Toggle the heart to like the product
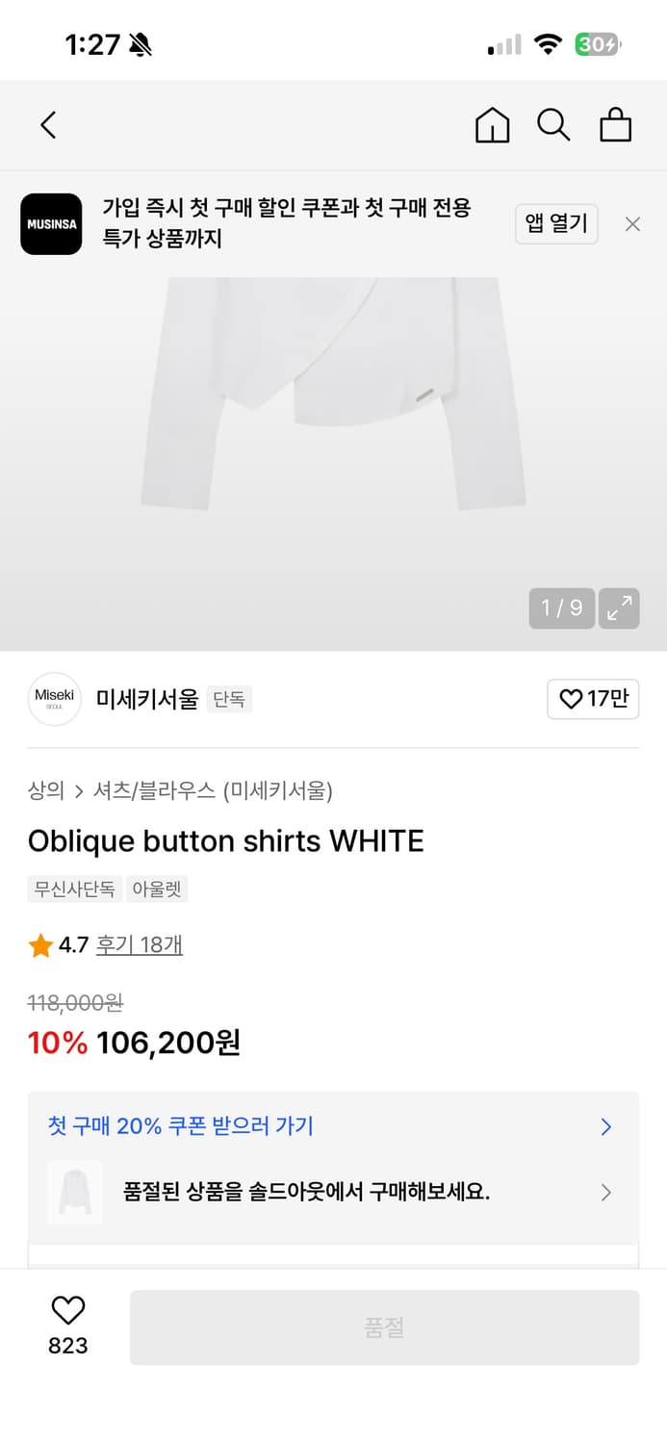 coord(65,1311)
